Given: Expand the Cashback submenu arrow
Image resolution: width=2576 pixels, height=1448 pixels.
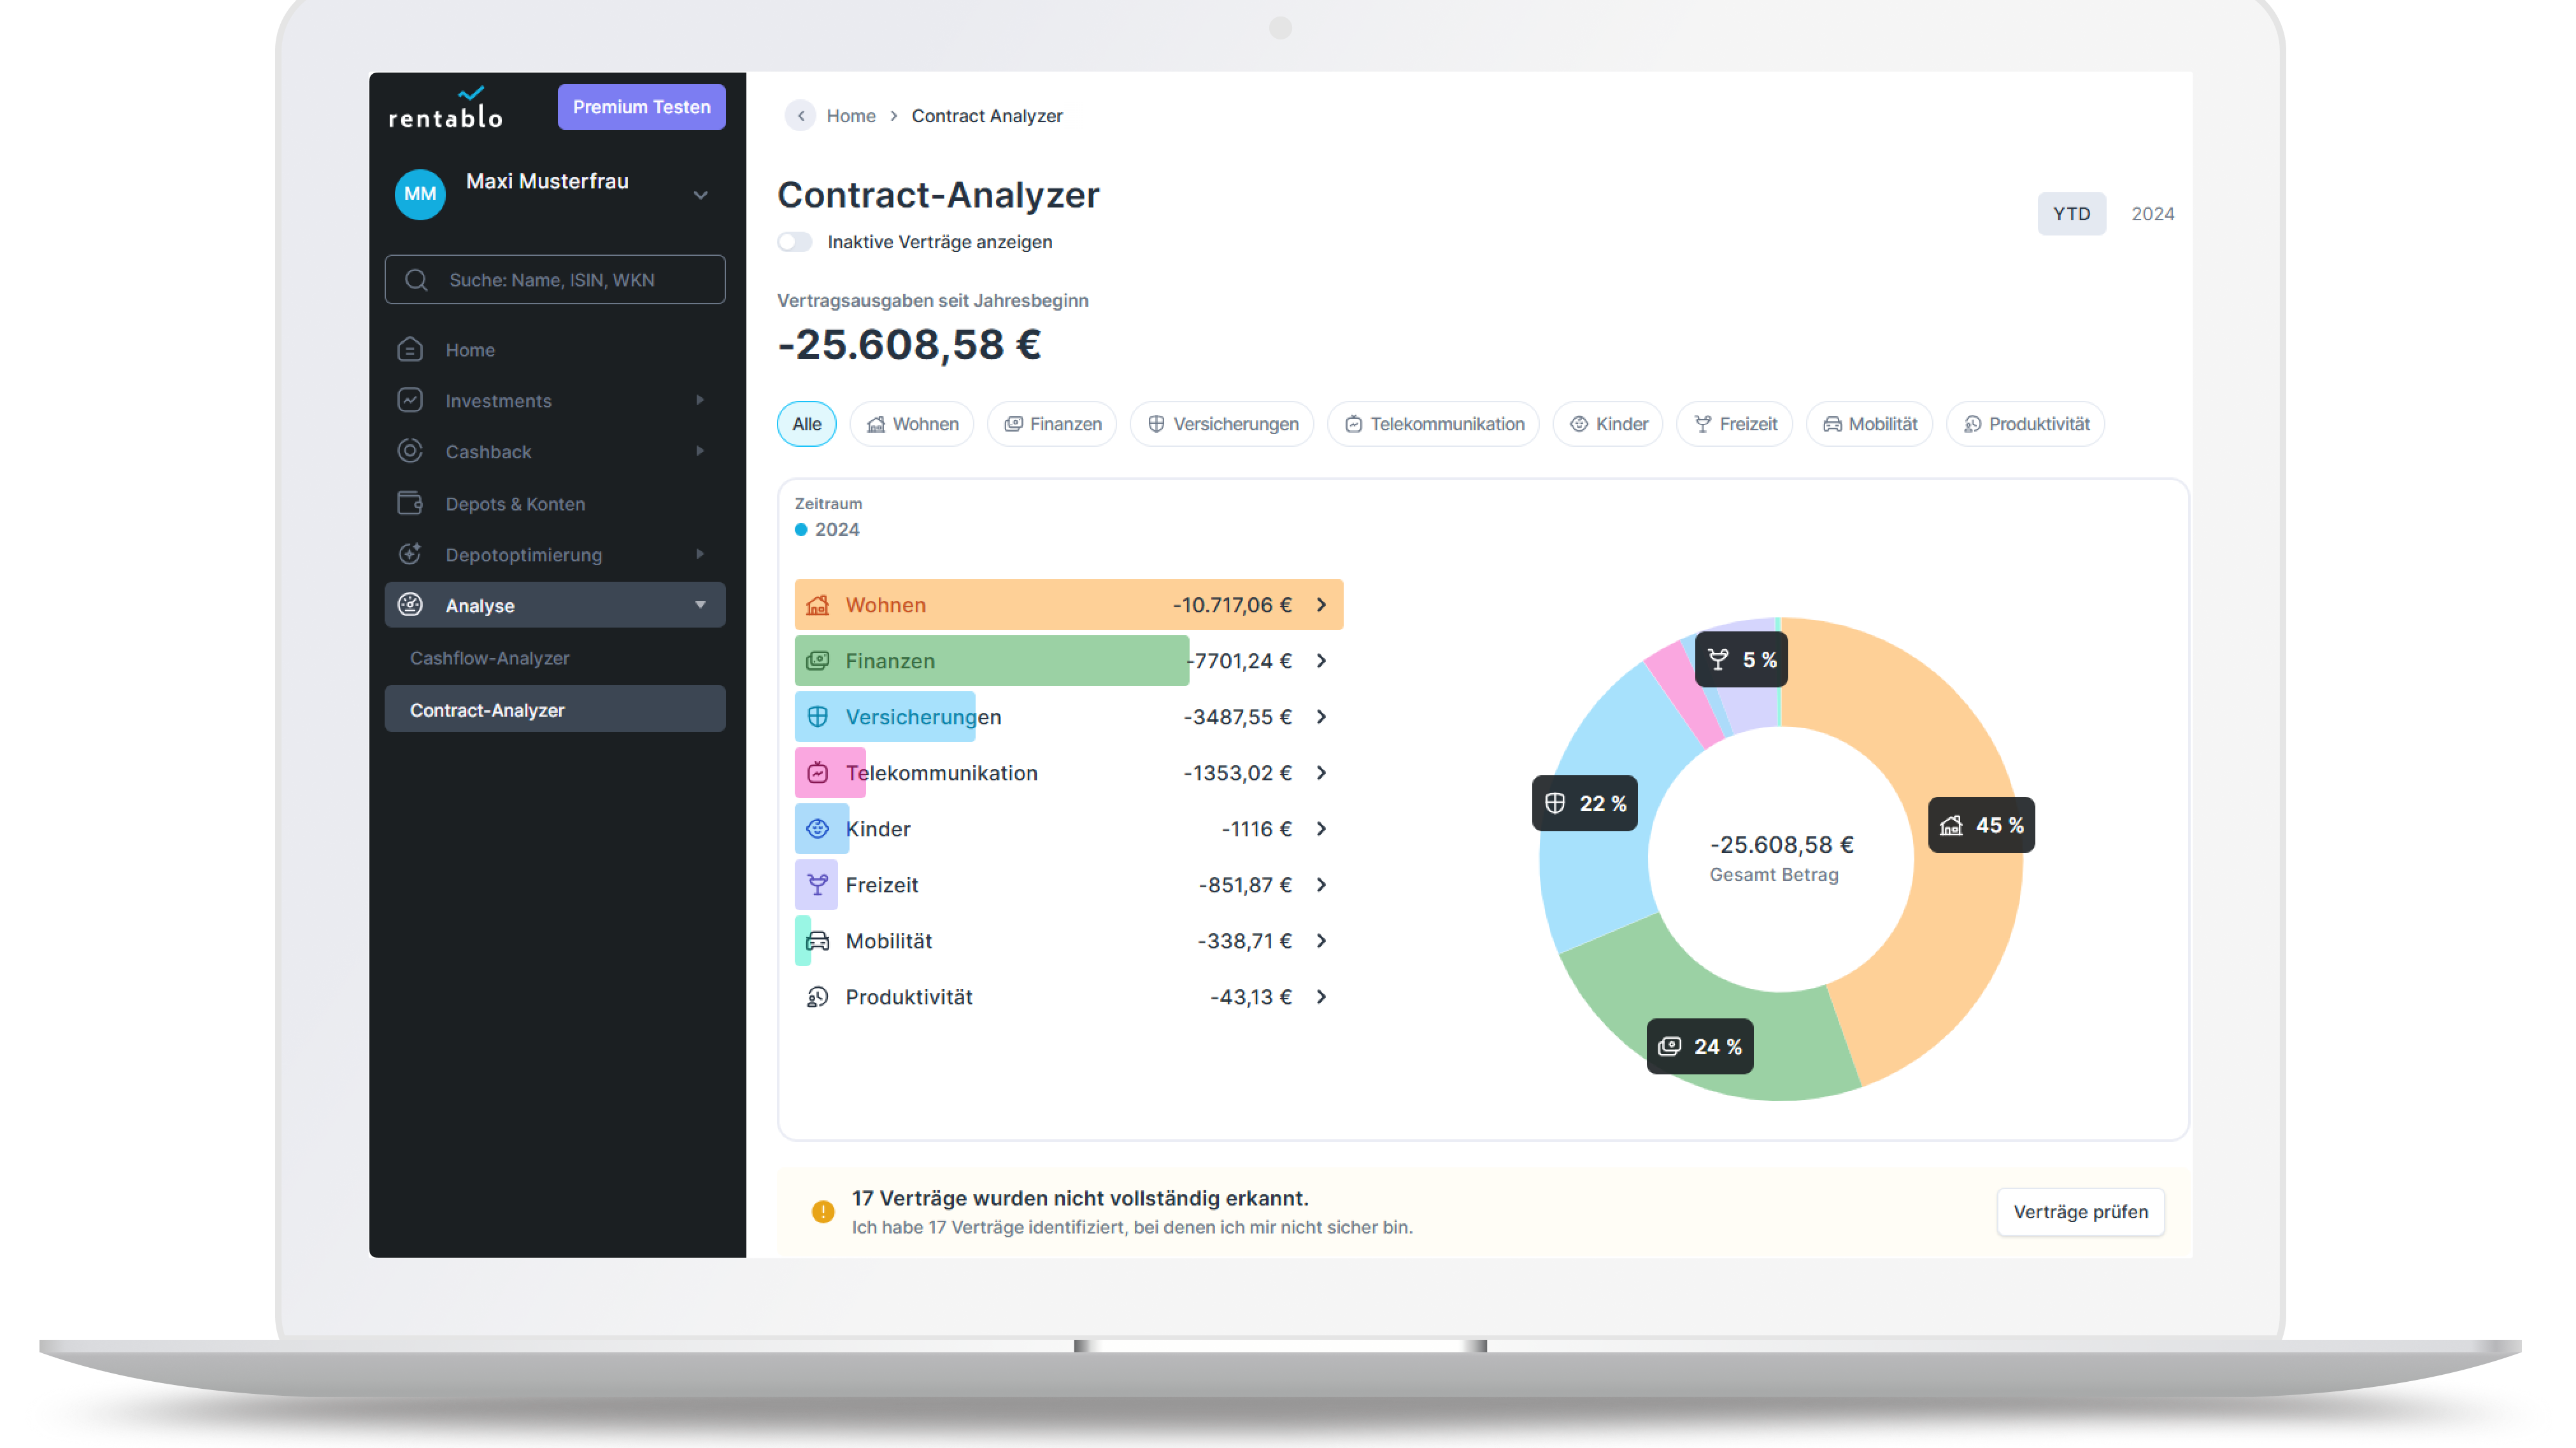Looking at the screenshot, I should [x=700, y=452].
